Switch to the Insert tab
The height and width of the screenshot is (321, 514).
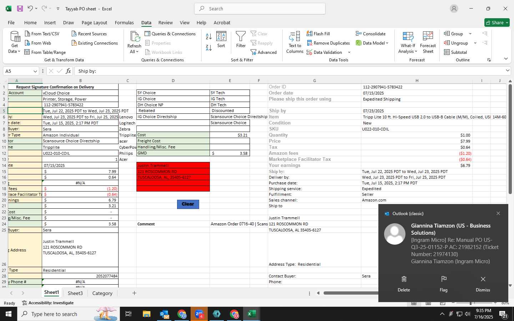50,22
